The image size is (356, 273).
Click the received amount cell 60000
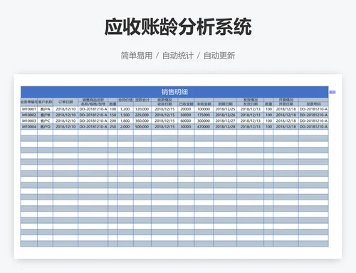pos(186,120)
